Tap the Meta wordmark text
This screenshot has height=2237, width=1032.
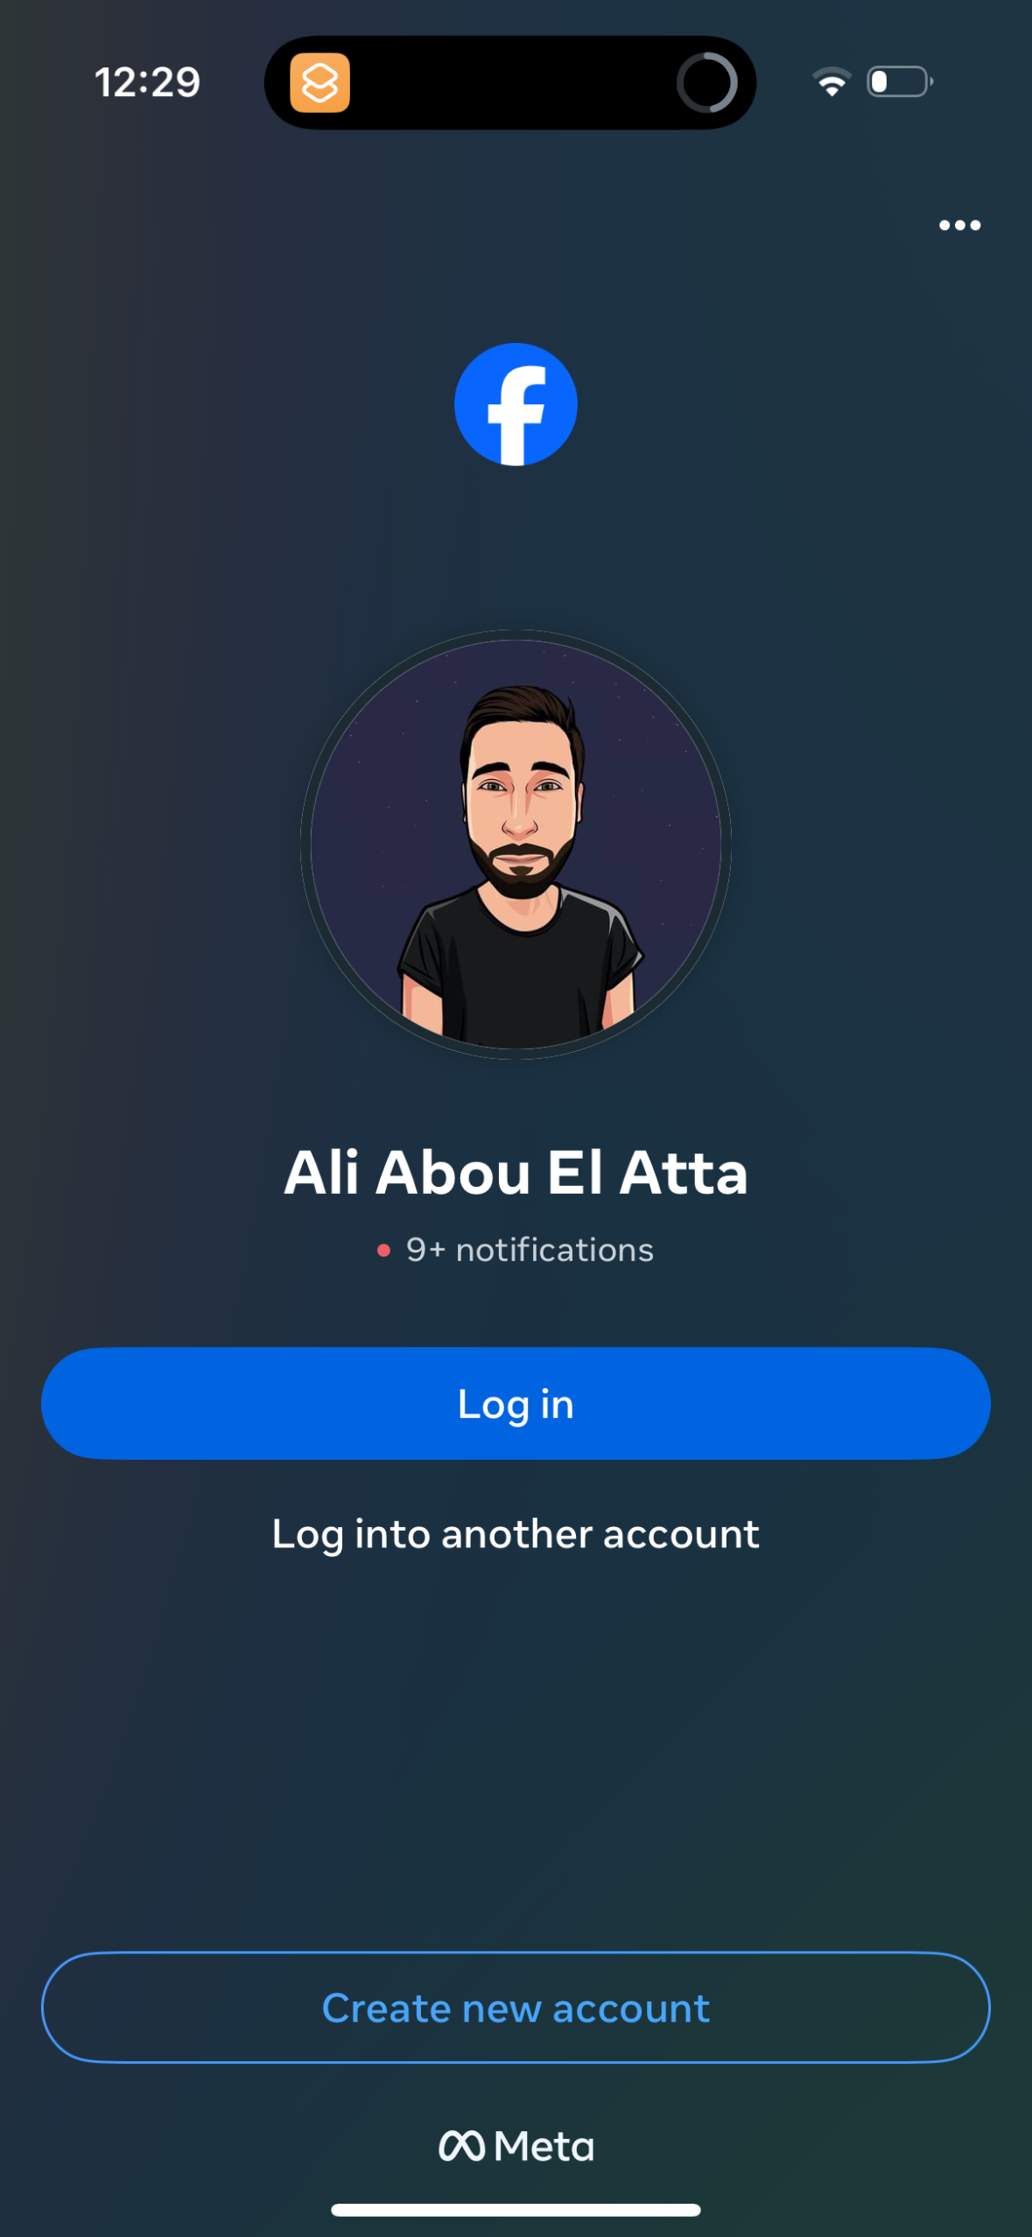point(544,2146)
